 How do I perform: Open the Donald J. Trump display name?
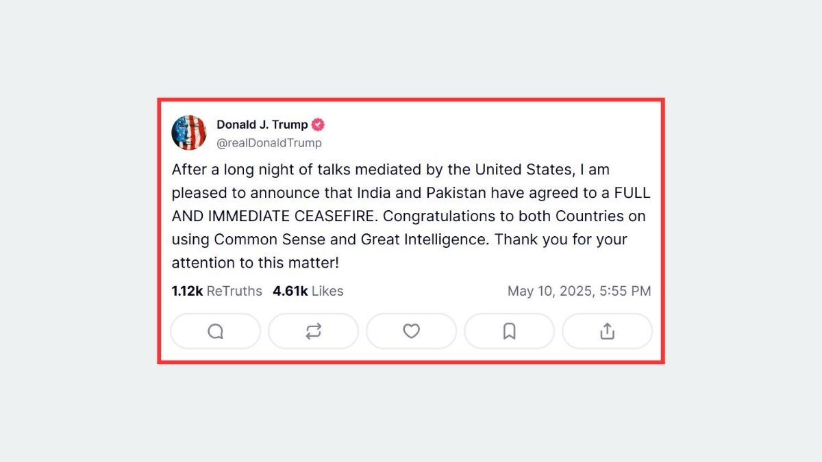(x=262, y=125)
